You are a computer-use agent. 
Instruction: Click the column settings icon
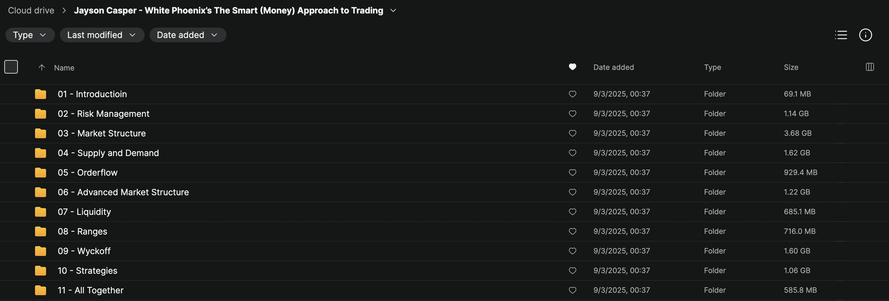(870, 67)
